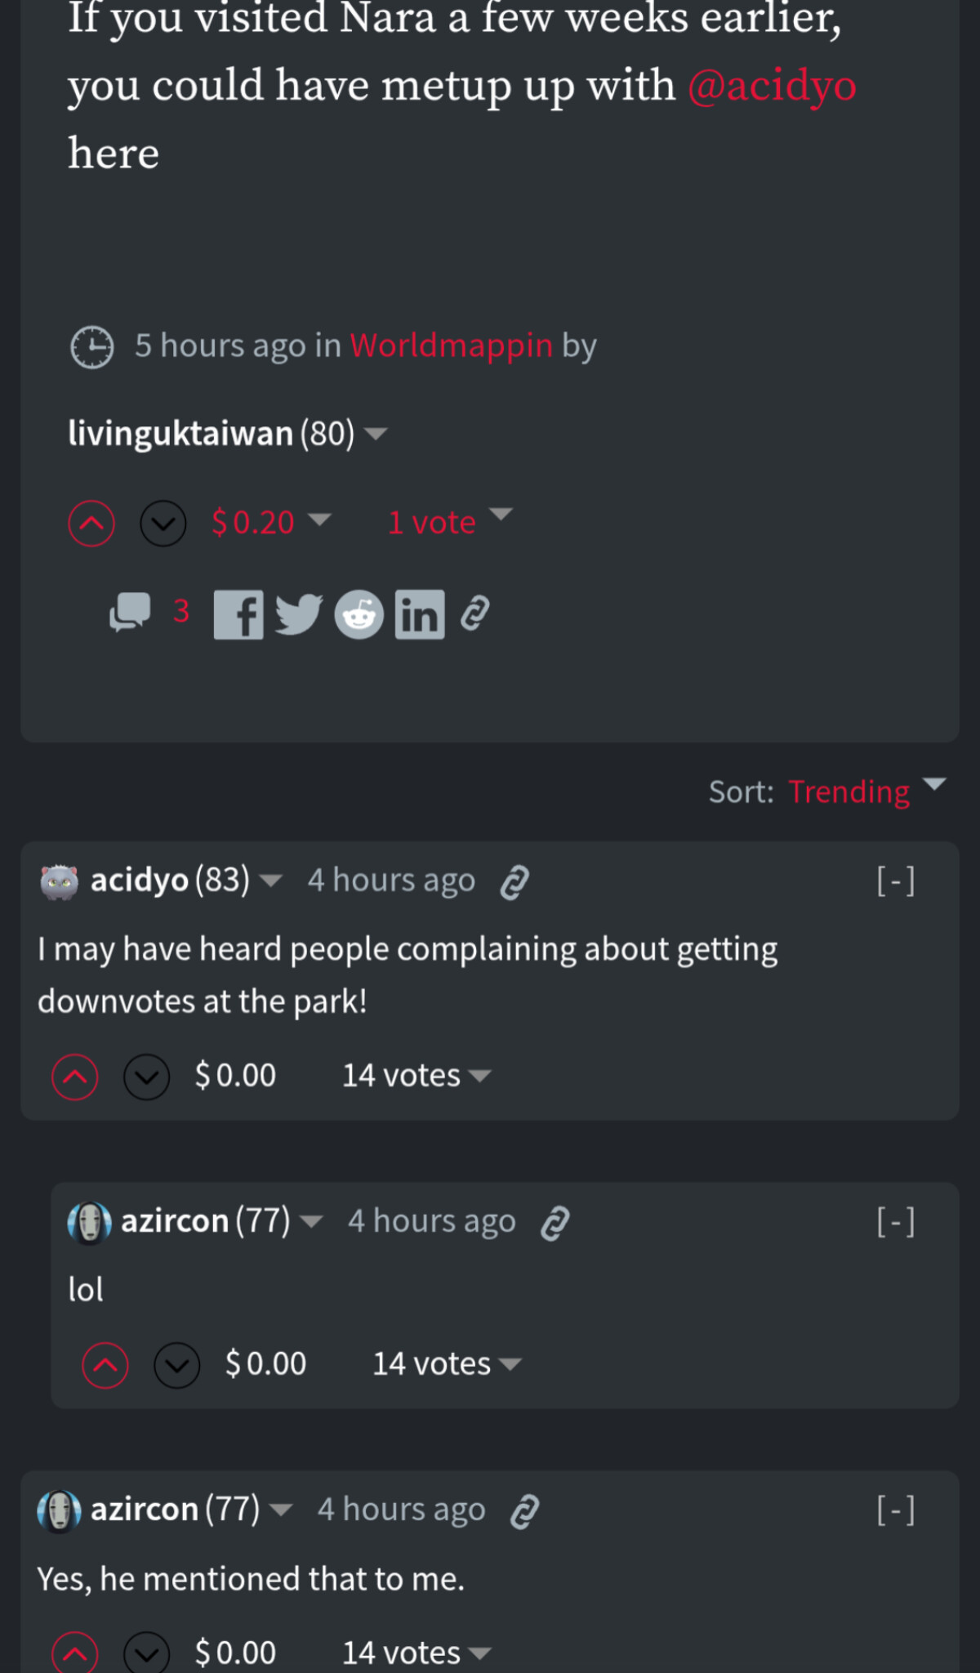Go to the Worldmappin community
The width and height of the screenshot is (980, 1673).
452,346
